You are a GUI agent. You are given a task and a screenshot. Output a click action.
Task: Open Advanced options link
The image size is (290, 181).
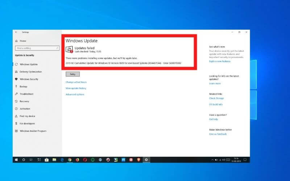[75, 94]
